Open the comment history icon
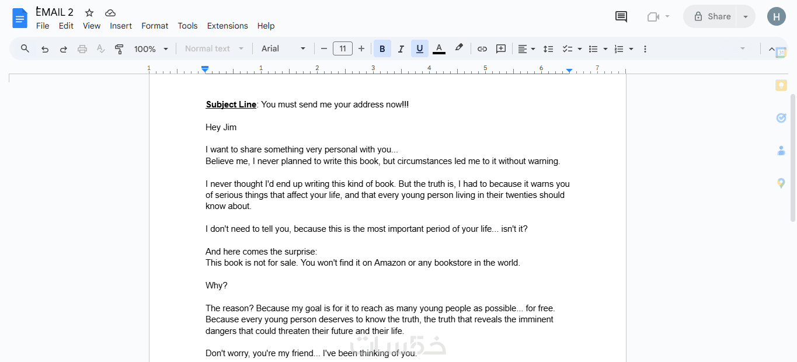 click(621, 17)
